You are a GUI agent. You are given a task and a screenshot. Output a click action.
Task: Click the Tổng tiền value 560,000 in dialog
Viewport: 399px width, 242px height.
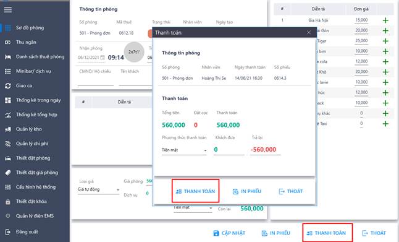coord(174,125)
